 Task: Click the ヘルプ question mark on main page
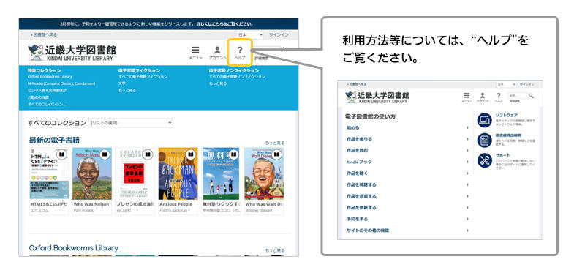(x=240, y=50)
